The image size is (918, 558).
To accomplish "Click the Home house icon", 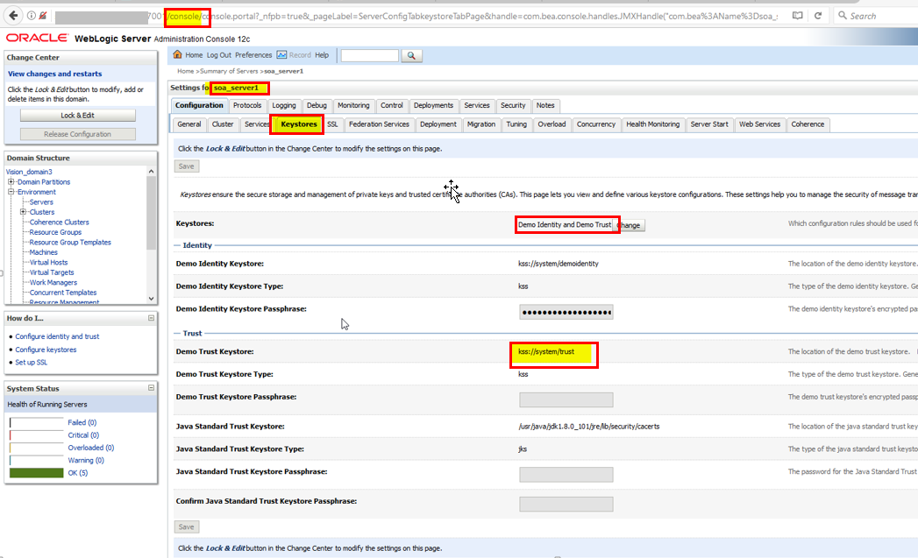I will (x=177, y=54).
